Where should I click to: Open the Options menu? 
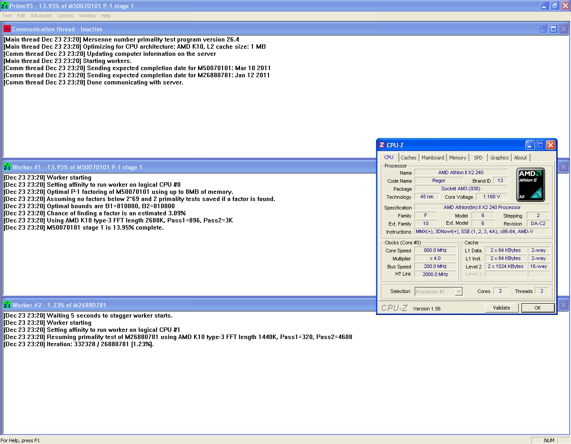[x=65, y=16]
